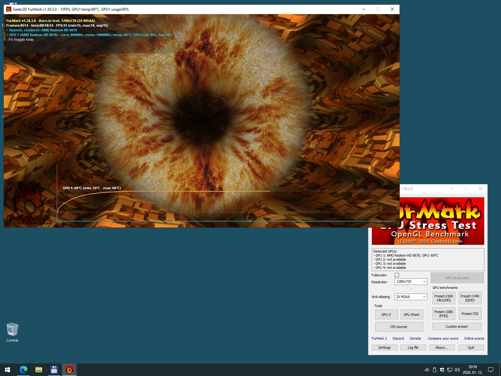The height and width of the screenshot is (376, 501).
Task: Start the CPU burner tool
Action: tap(399, 327)
